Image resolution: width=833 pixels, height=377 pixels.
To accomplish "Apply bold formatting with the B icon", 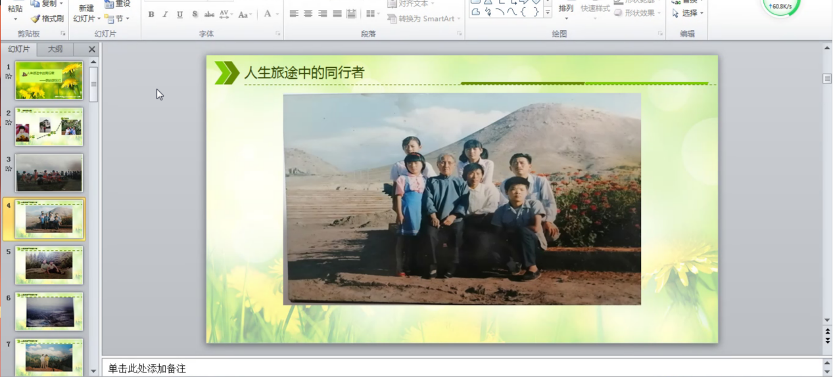I will click(x=151, y=14).
